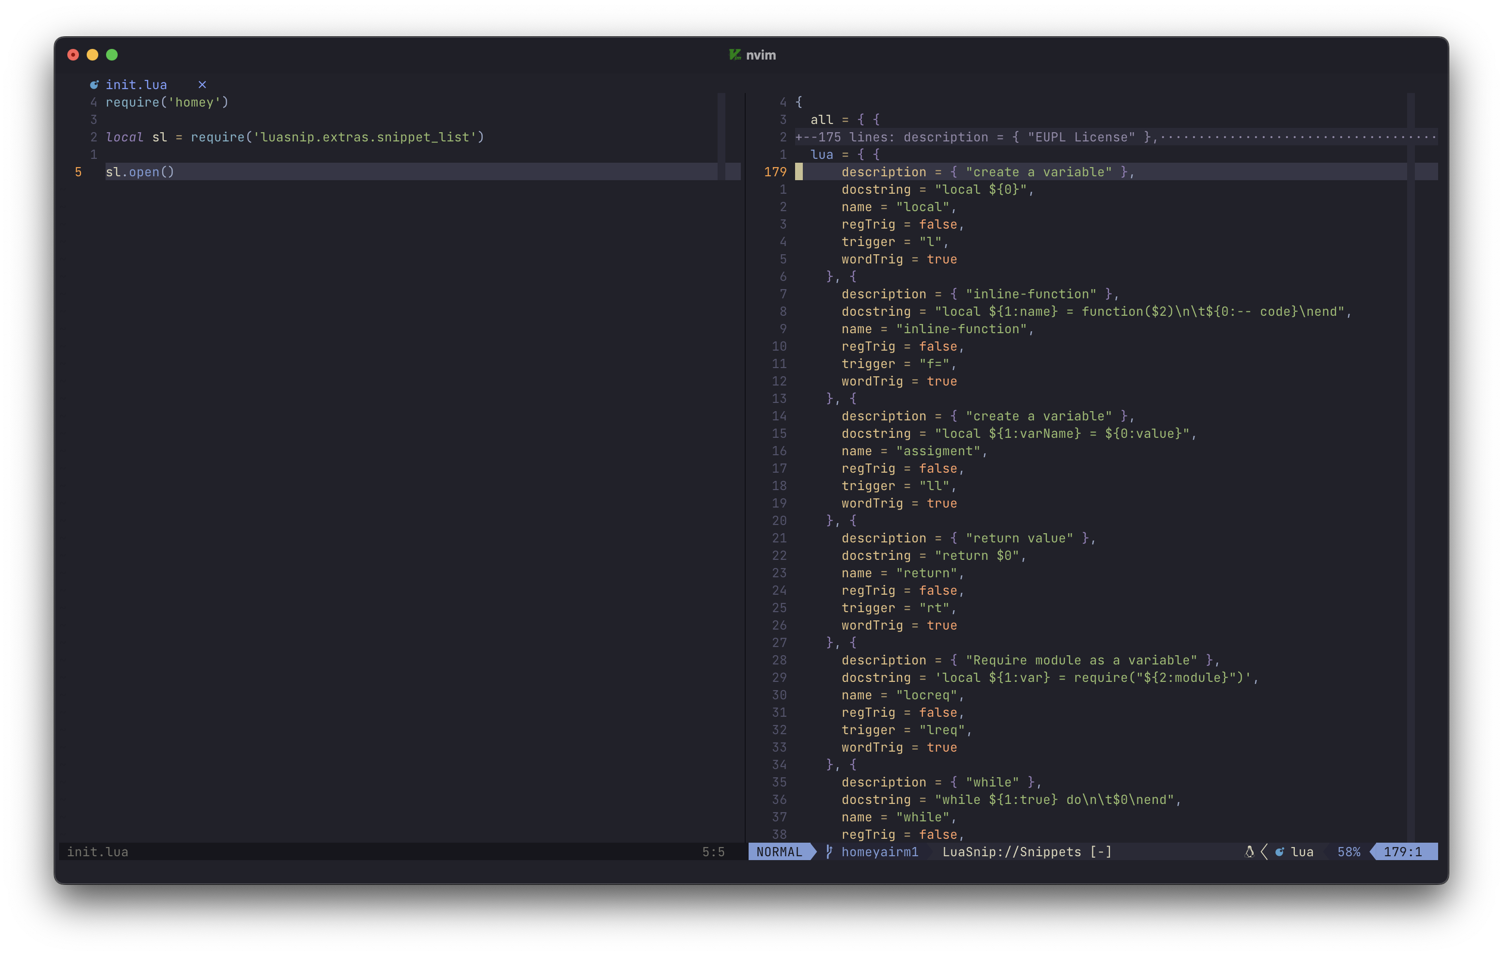Click the 'all = { {' line
The width and height of the screenshot is (1503, 956).
(x=845, y=119)
